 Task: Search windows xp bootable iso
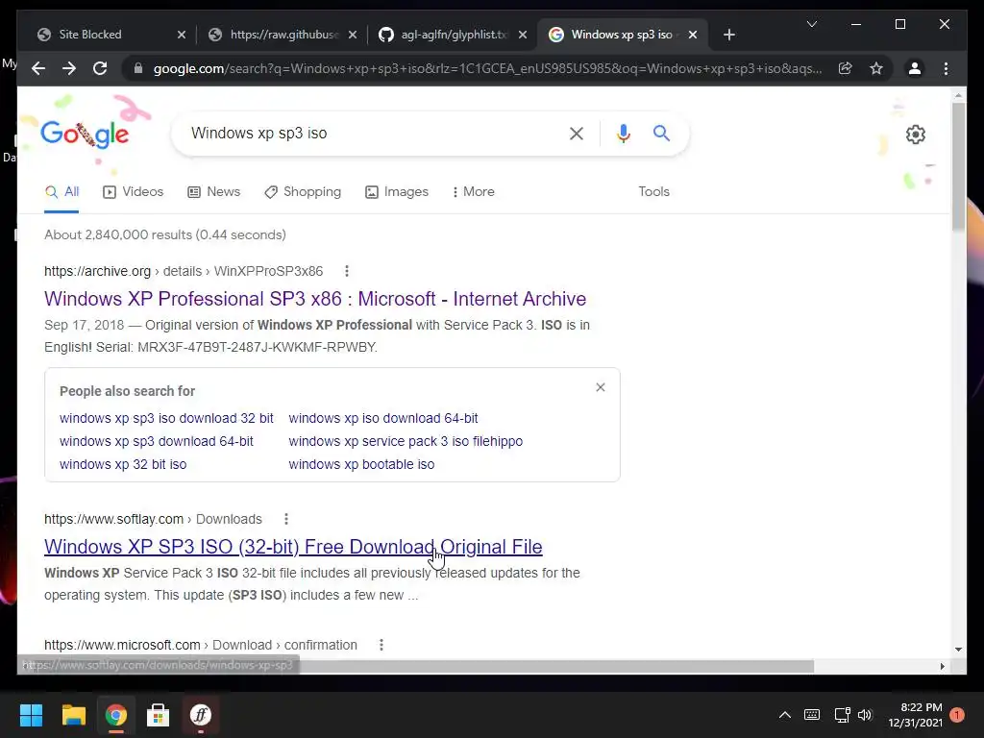click(361, 464)
